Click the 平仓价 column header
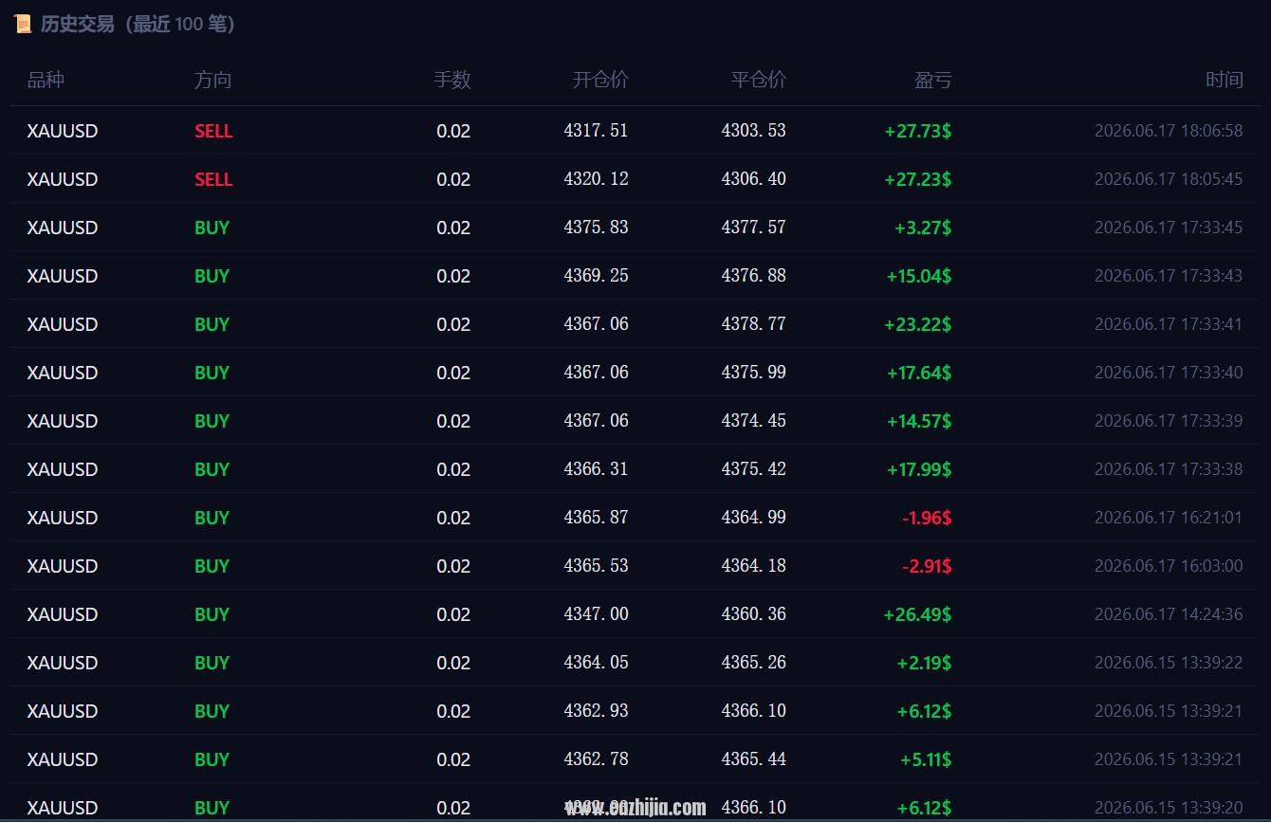 point(758,80)
